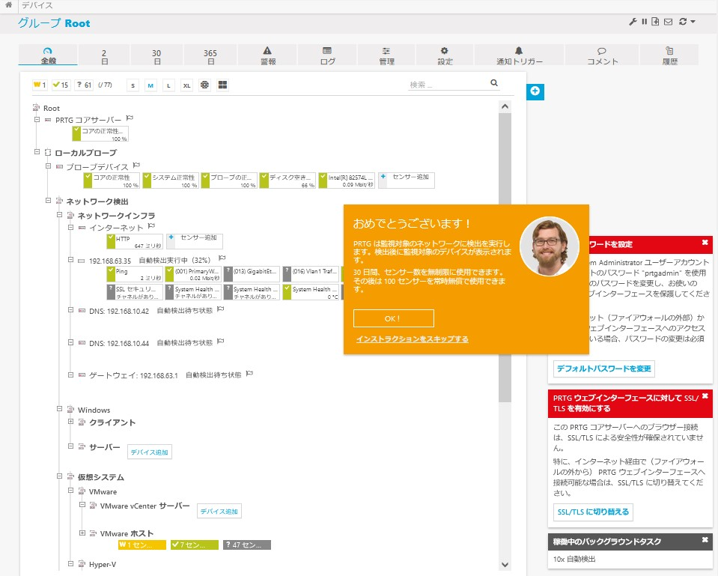Image resolution: width=718 pixels, height=576 pixels.
Task: Open the email icon in header
Action: click(668, 22)
